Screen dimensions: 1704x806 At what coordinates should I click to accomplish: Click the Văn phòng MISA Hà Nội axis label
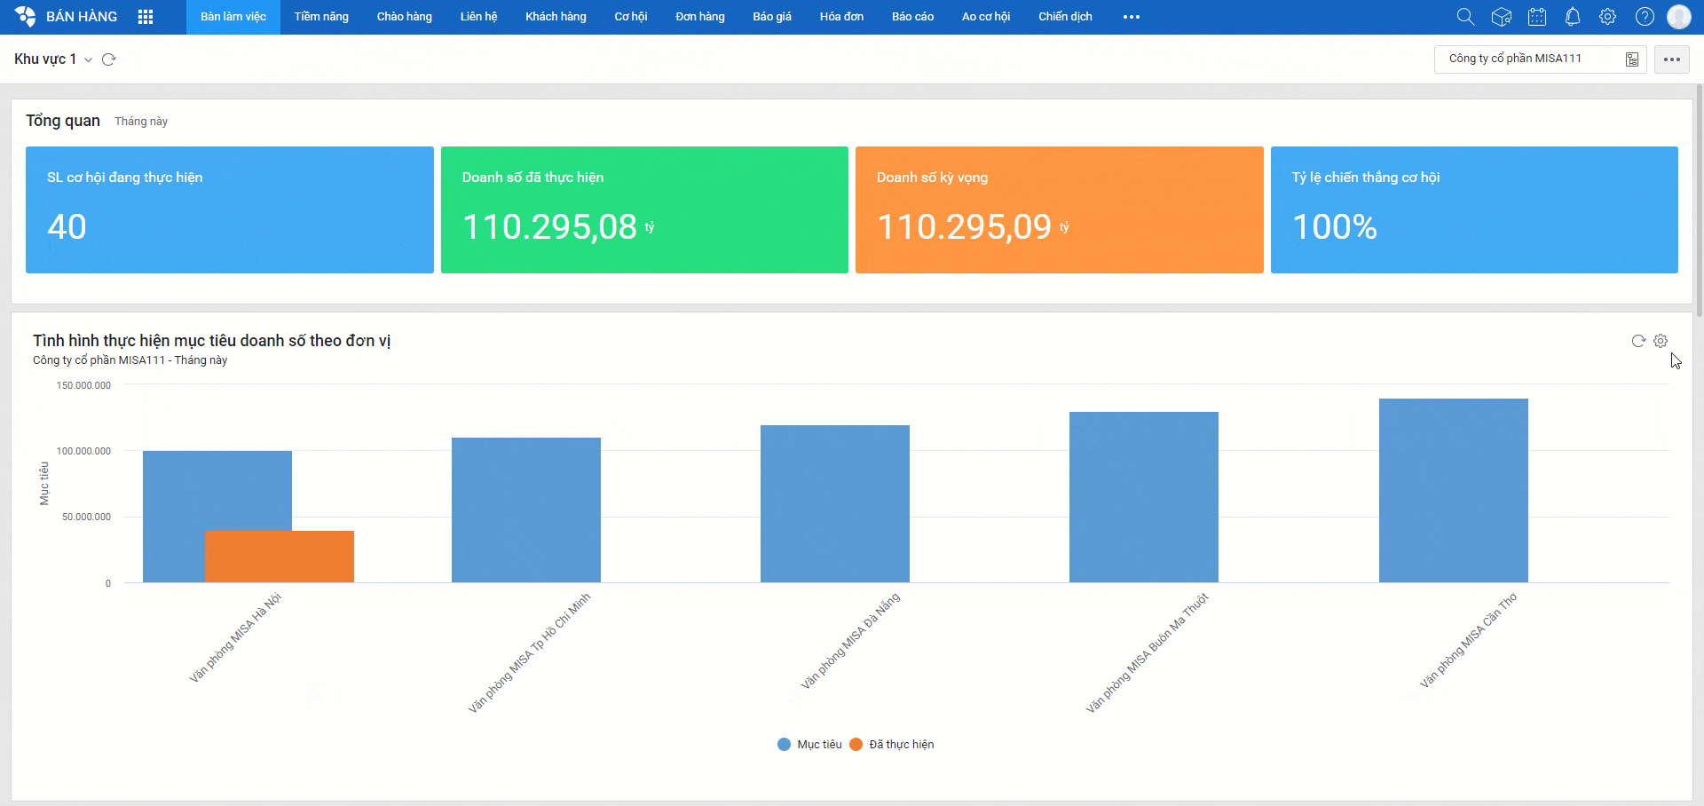[235, 637]
